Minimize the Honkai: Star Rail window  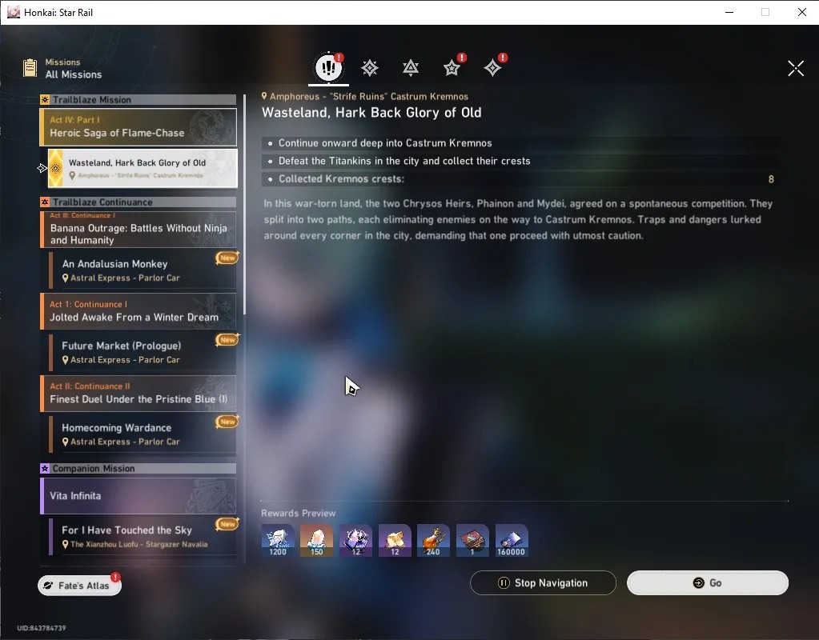(729, 12)
